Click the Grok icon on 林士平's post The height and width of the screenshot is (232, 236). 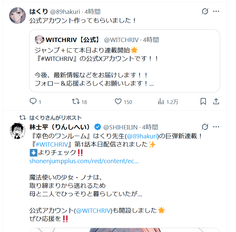(205, 127)
